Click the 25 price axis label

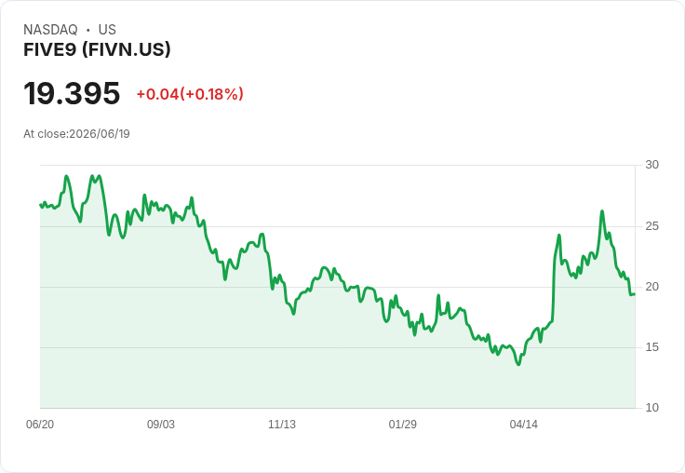click(x=651, y=226)
